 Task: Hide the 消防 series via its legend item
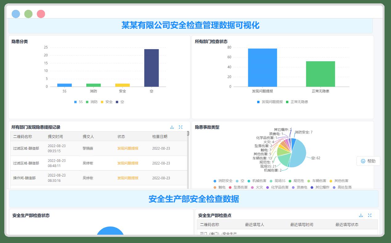[92, 102]
